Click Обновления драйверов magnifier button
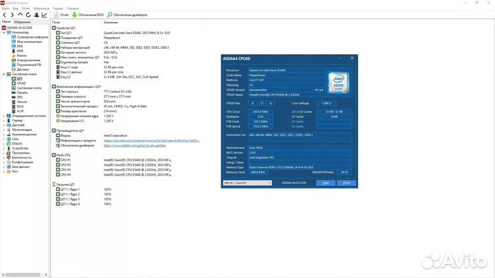The width and height of the screenshot is (495, 278). point(127,15)
